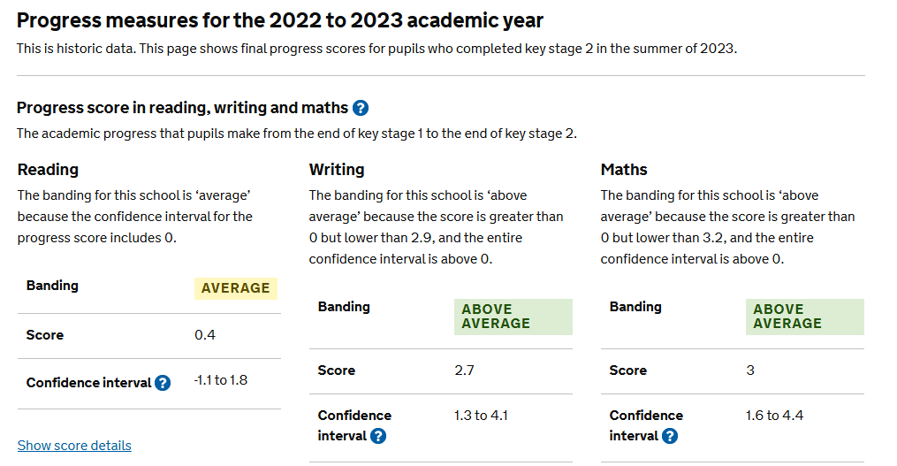The image size is (897, 466).
Task: Click Reading confidence interval value -1.1 to 1.8
Action: tap(221, 380)
